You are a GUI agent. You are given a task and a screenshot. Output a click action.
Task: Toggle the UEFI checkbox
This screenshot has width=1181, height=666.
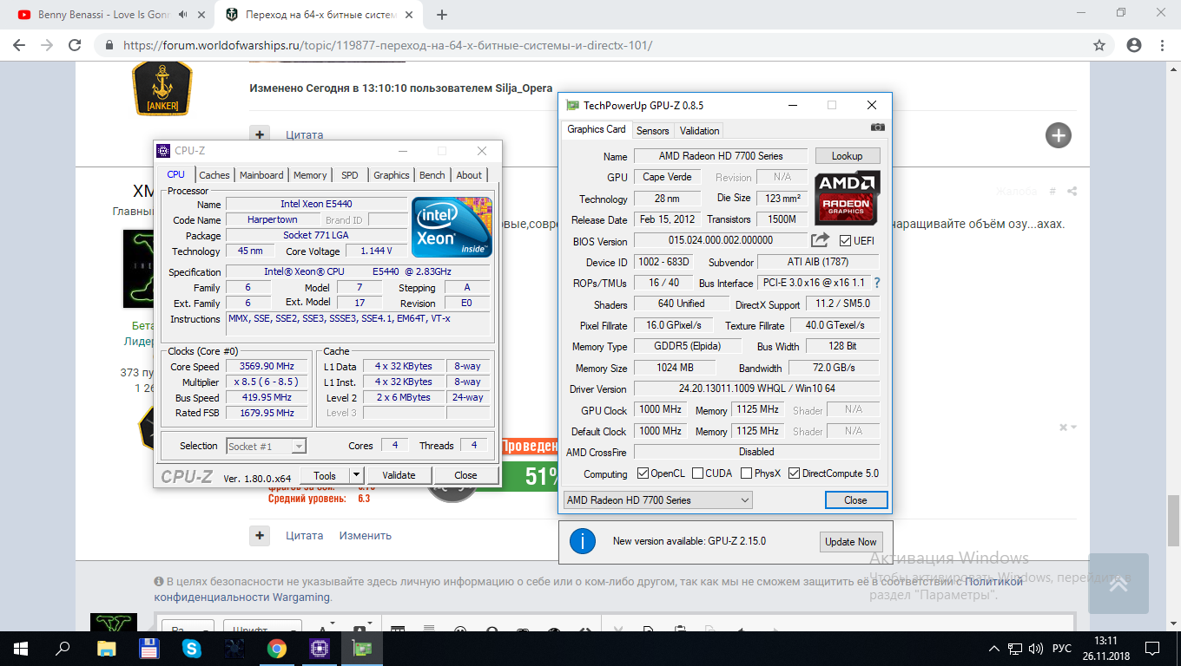tap(846, 240)
